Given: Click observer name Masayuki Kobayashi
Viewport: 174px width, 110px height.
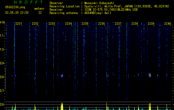Looking at the screenshot, I should (99, 3).
